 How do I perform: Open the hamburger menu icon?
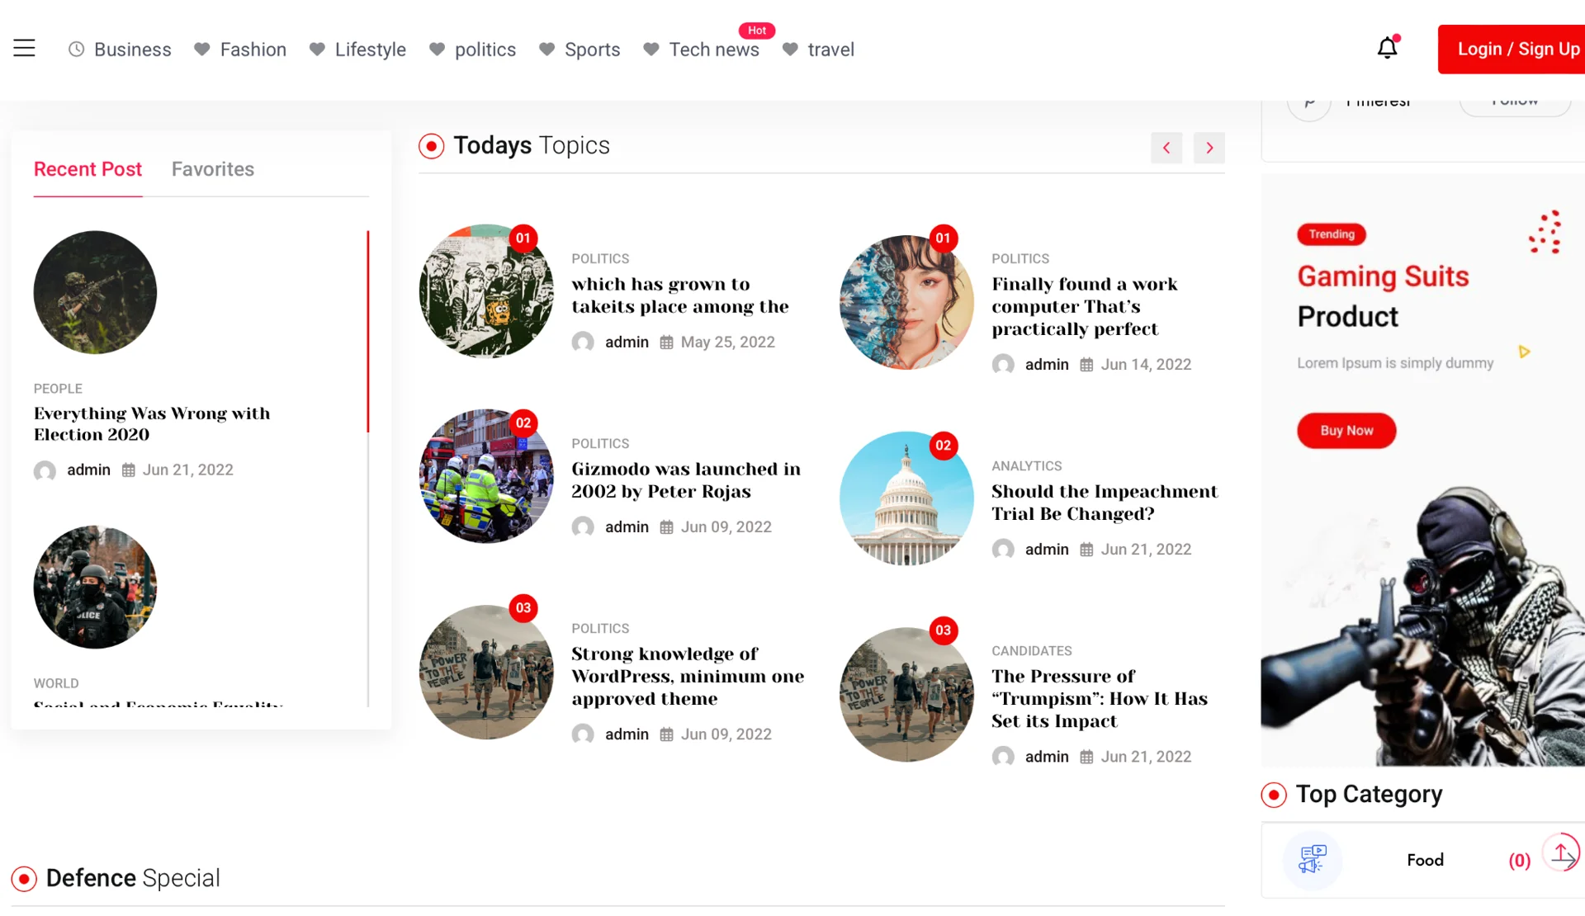coord(24,49)
